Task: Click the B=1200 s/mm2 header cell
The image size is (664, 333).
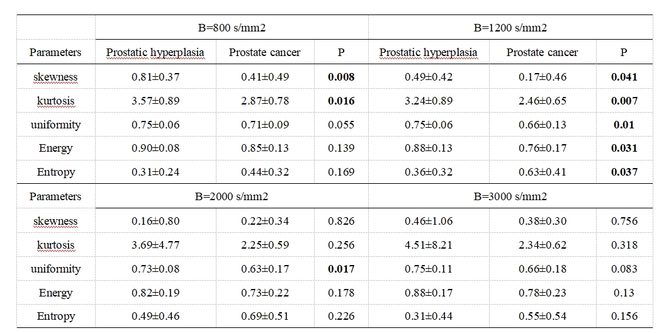Action: tap(510, 28)
